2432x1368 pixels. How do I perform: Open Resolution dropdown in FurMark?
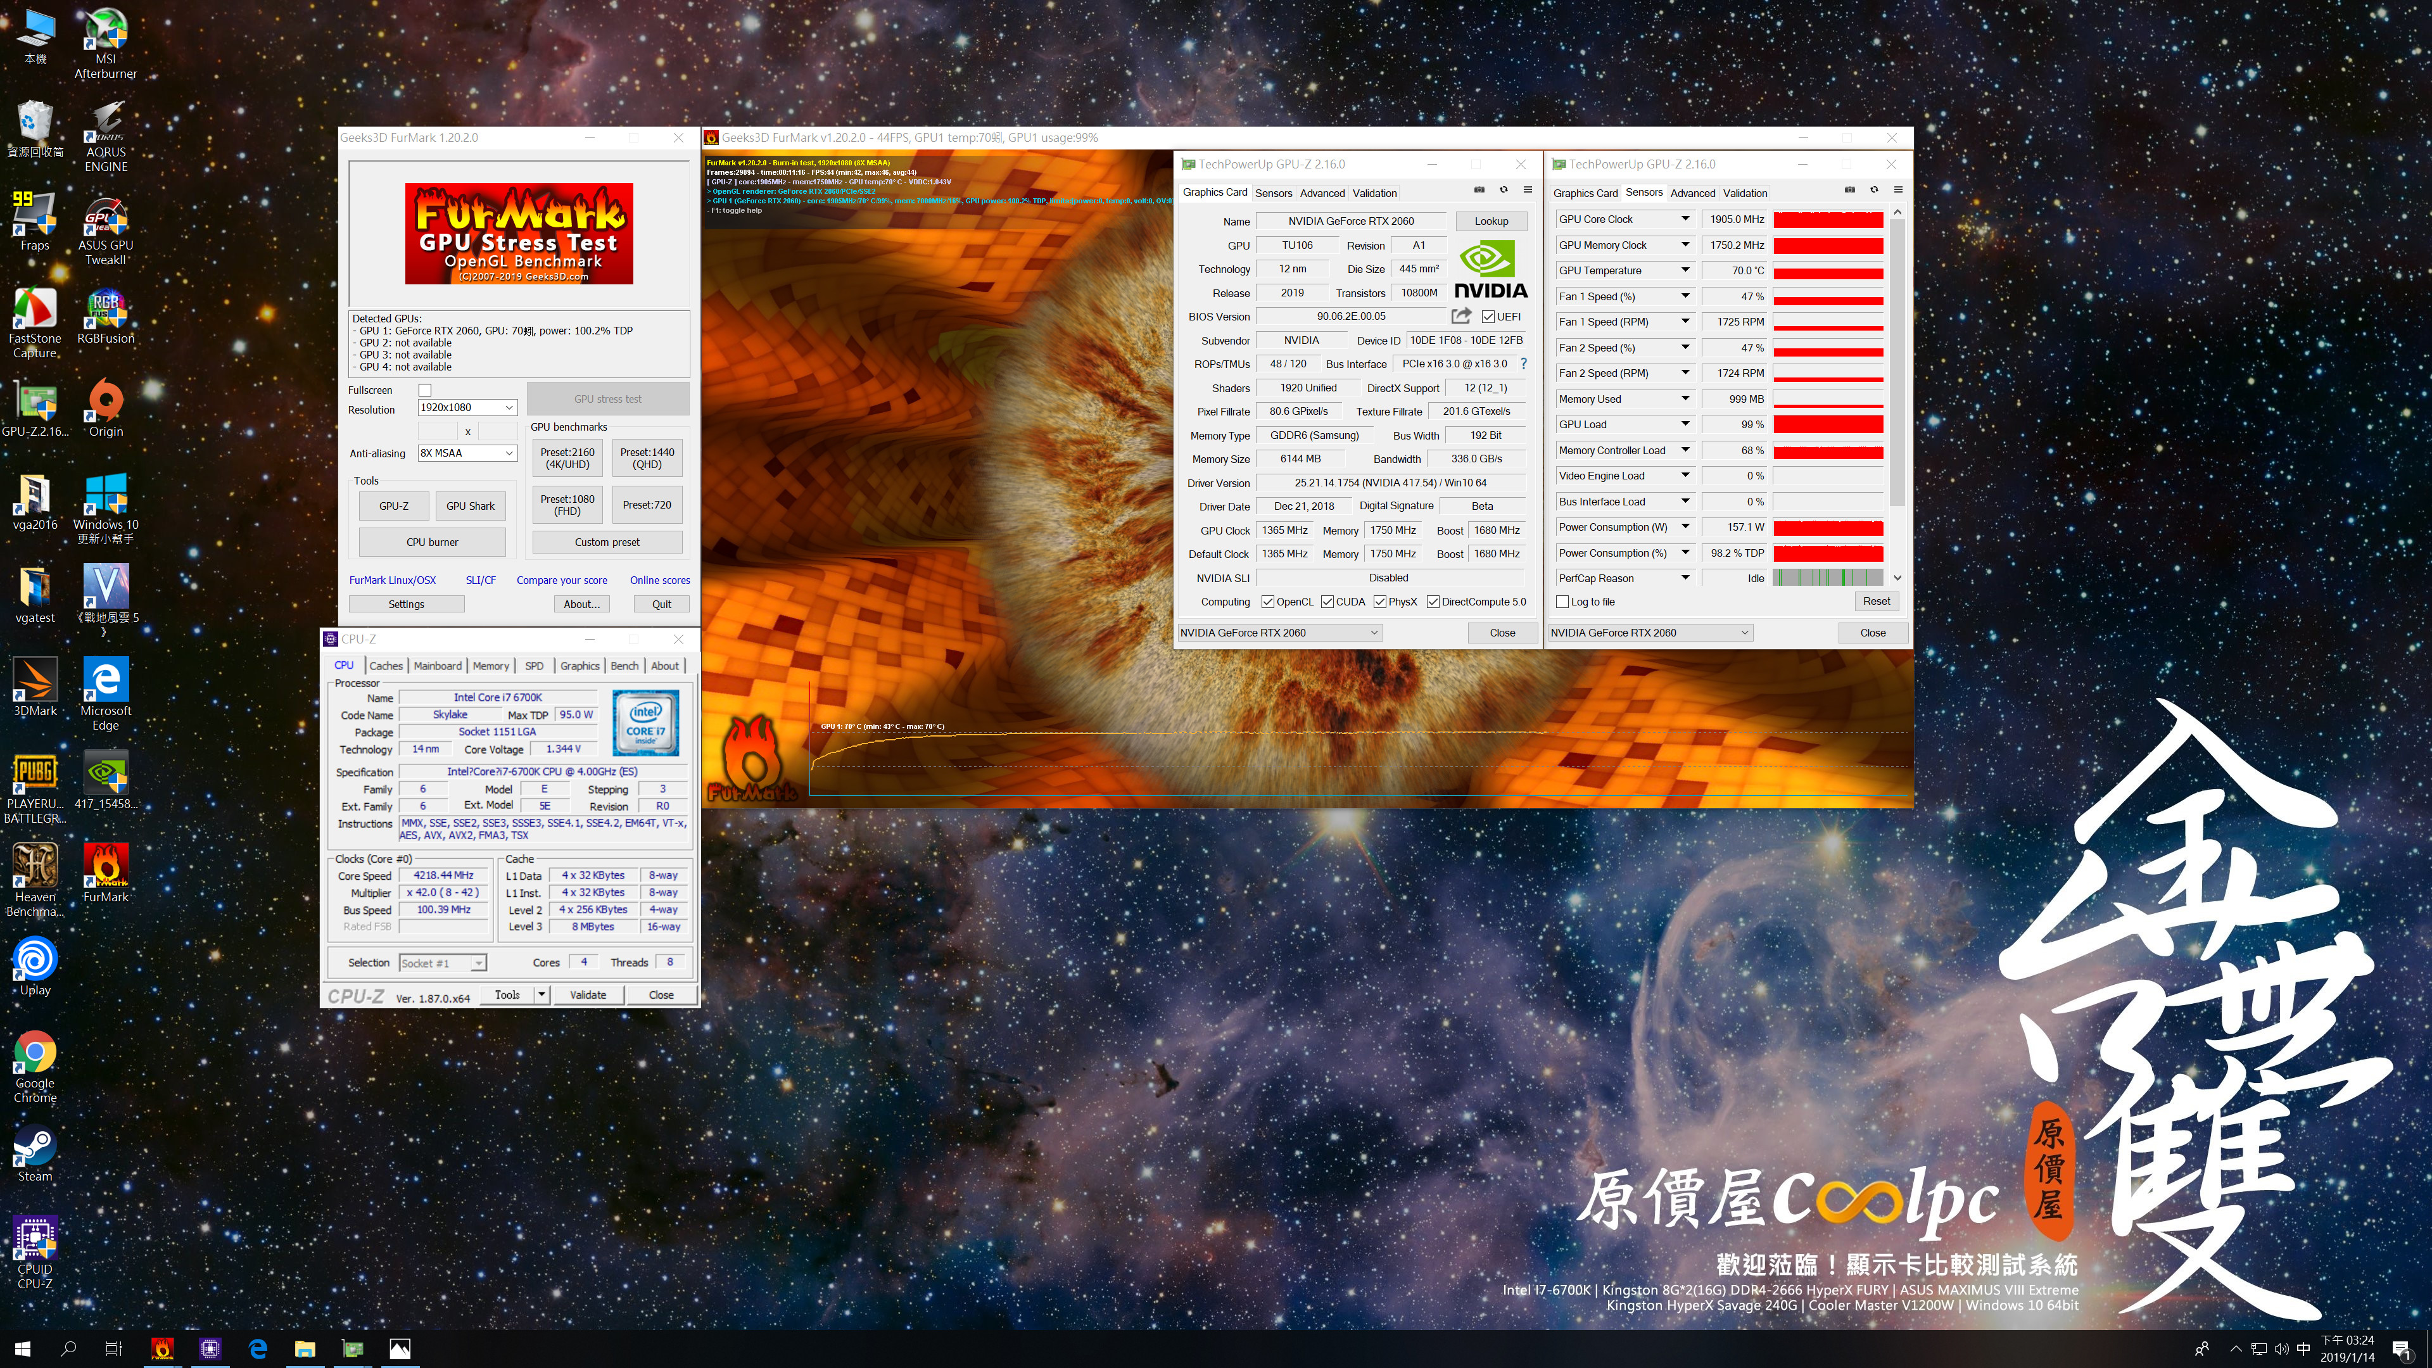[x=467, y=408]
